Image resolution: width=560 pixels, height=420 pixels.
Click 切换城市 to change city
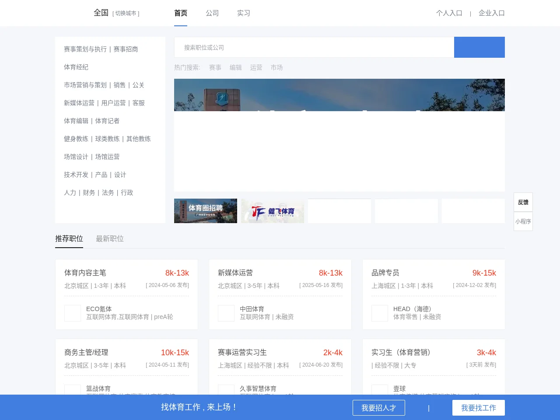click(126, 14)
